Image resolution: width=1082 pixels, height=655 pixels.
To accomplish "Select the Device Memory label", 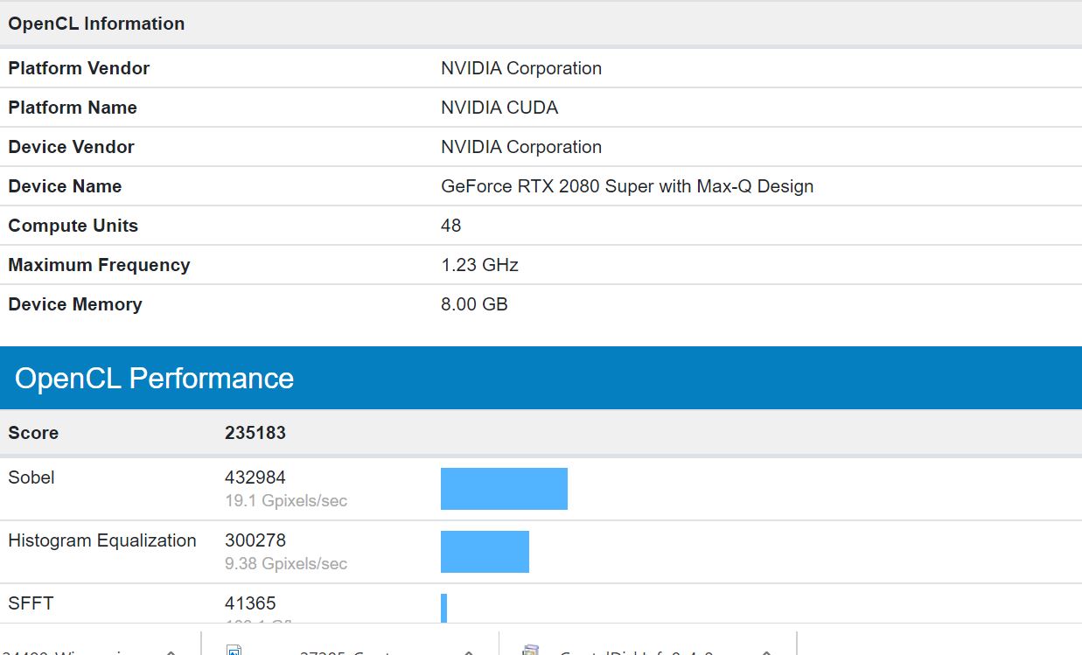I will click(75, 304).
